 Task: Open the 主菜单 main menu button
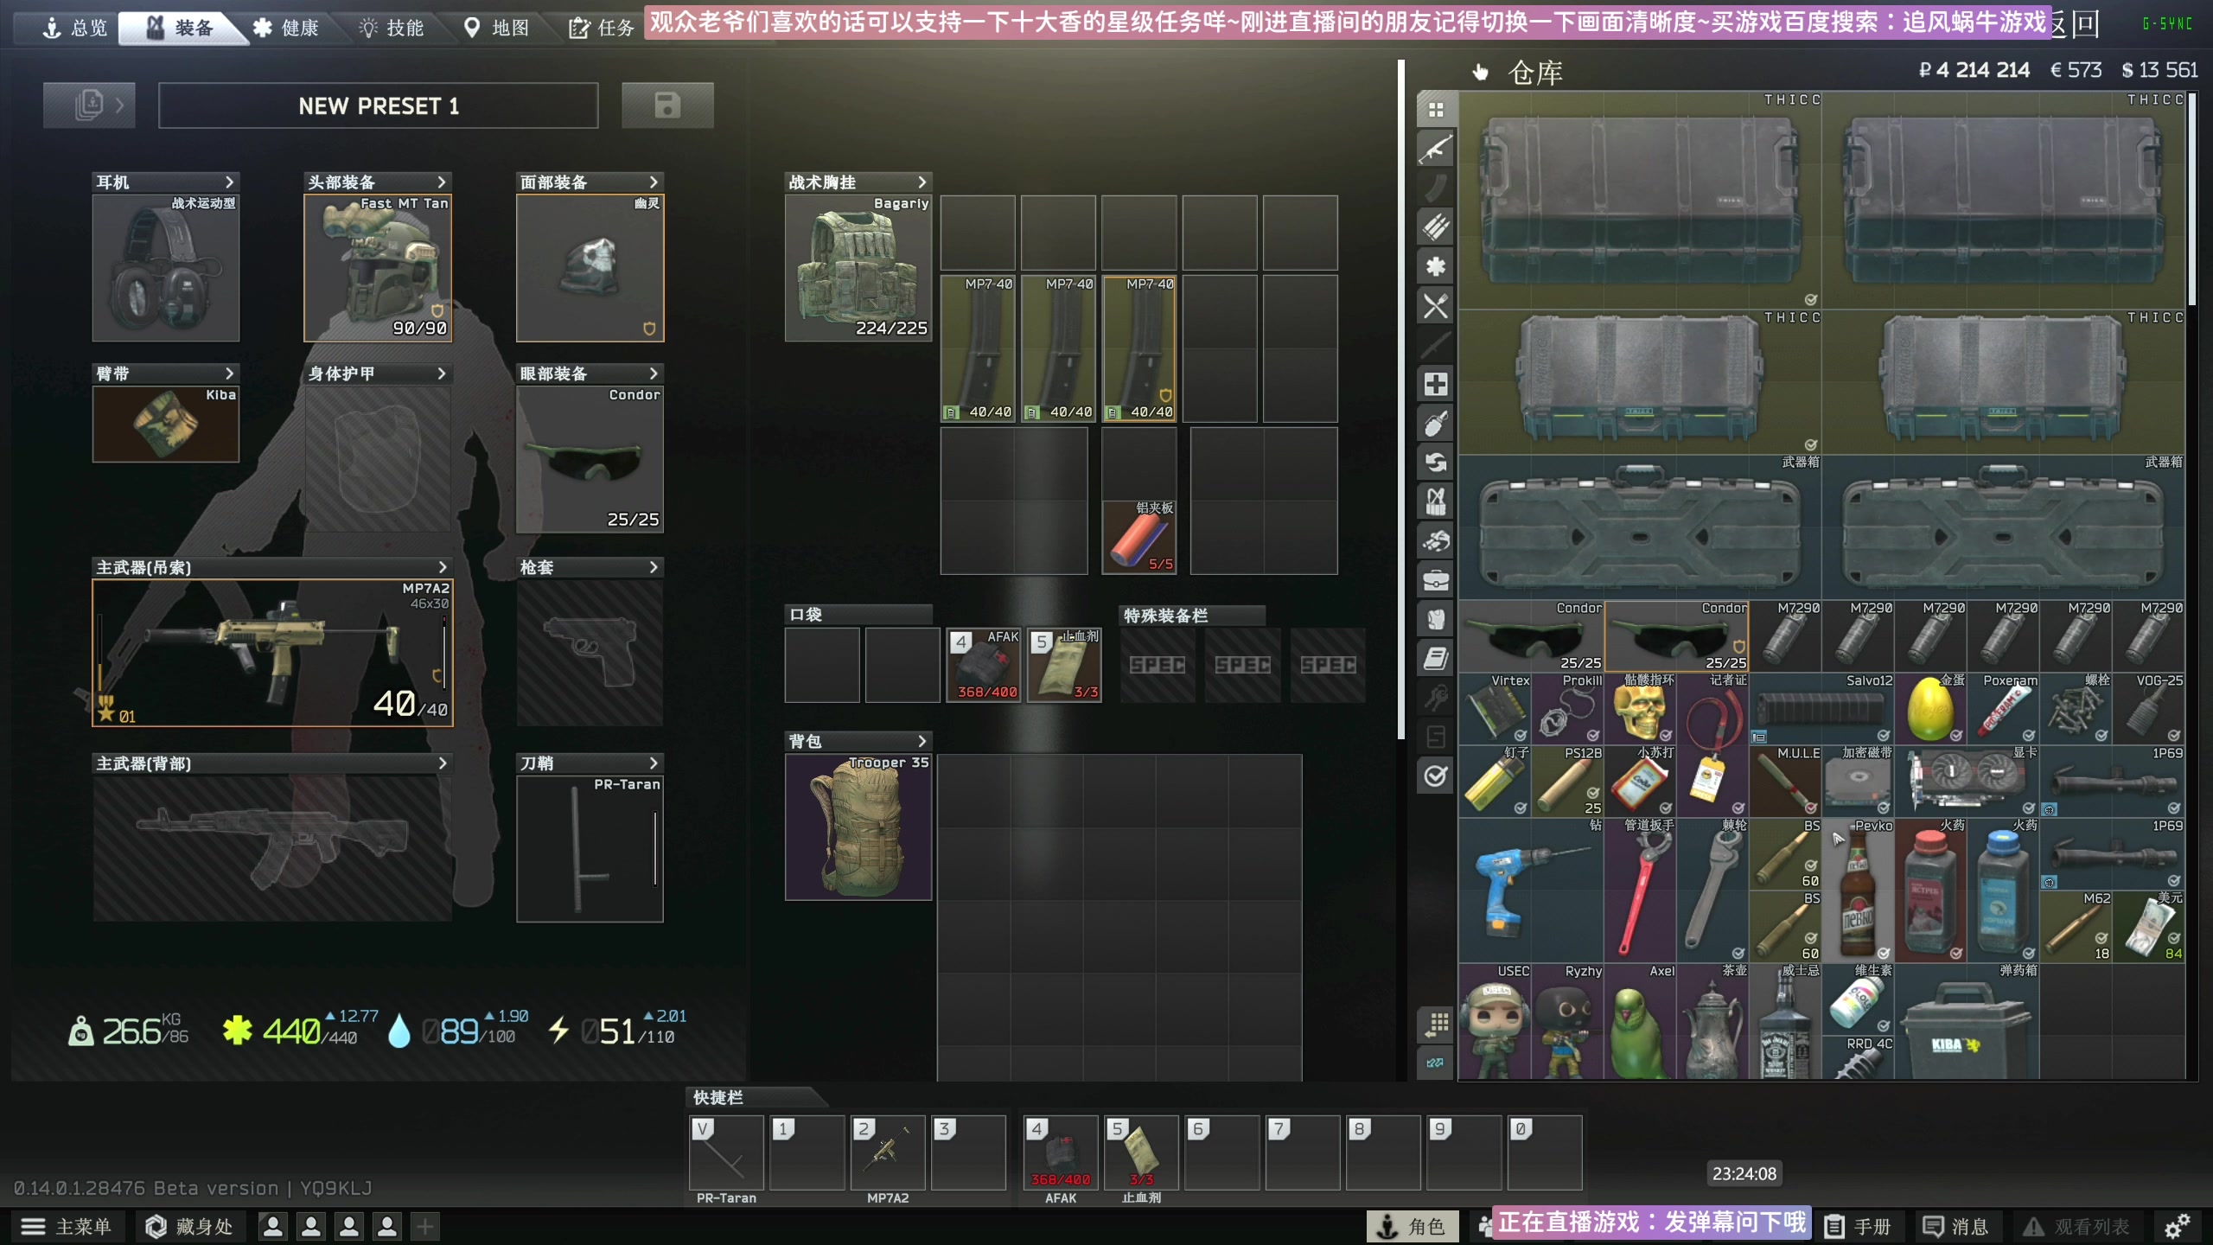click(x=67, y=1226)
